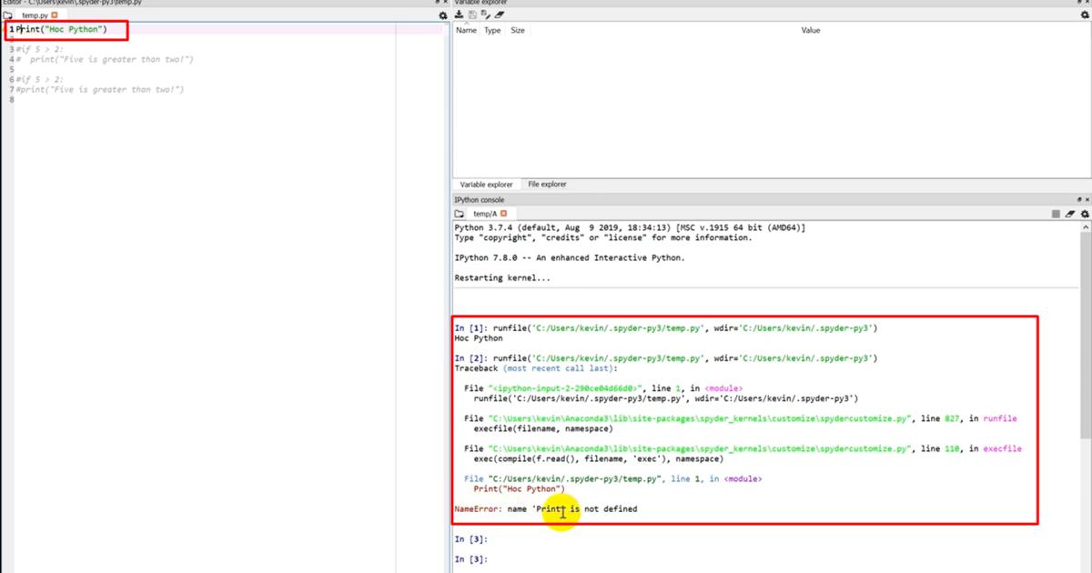
Task: Click the Value column header
Action: tap(810, 31)
